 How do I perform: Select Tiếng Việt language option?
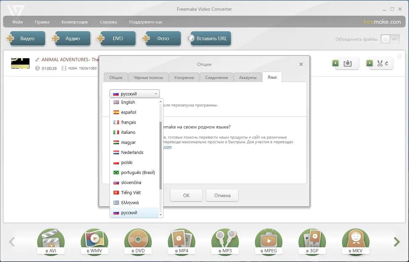(134, 193)
